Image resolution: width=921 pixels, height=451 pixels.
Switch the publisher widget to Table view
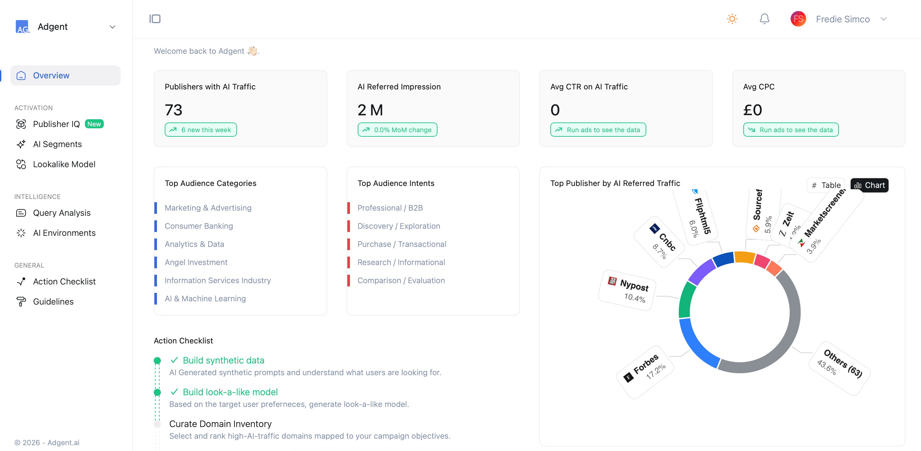[x=826, y=185]
